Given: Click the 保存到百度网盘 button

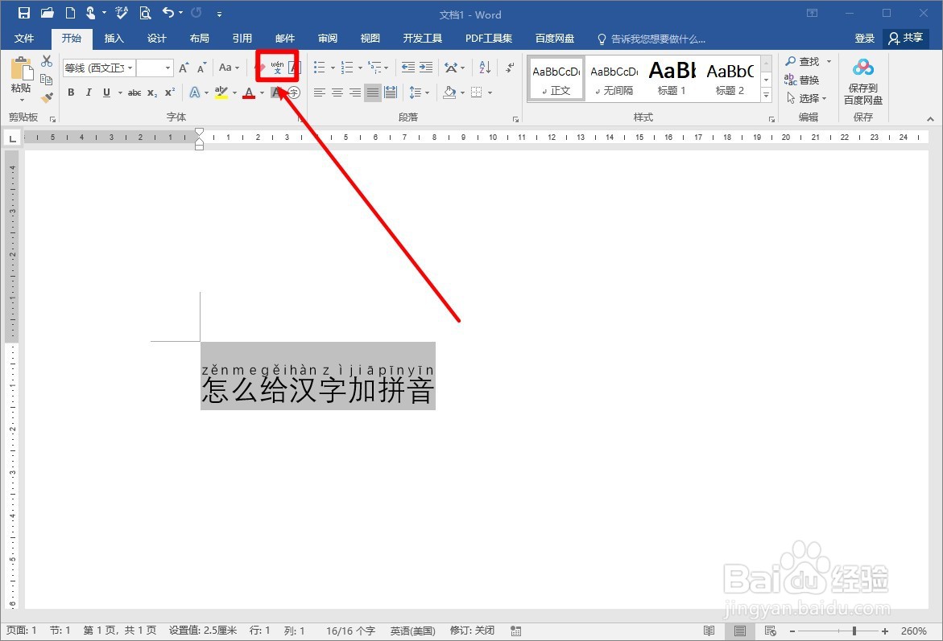Looking at the screenshot, I should pos(862,80).
